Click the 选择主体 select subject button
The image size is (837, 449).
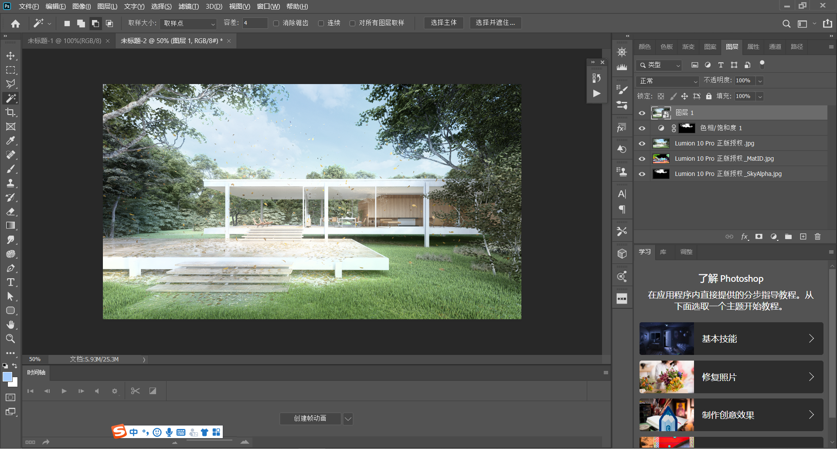coord(443,23)
